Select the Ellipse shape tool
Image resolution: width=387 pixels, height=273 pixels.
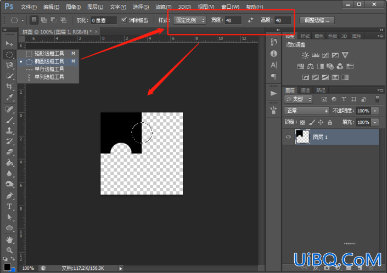point(9,228)
